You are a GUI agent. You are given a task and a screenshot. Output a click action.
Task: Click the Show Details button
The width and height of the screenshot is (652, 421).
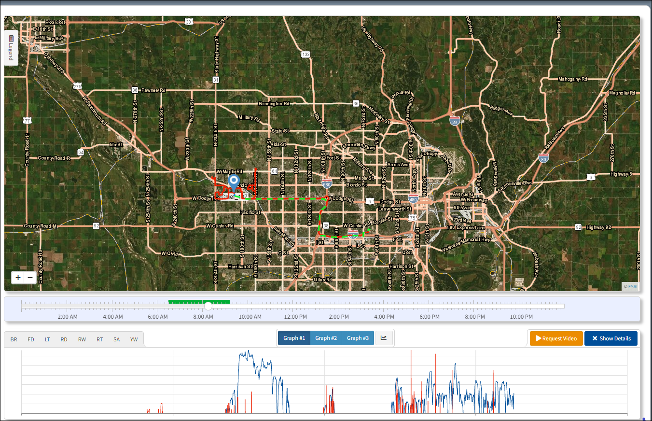tap(611, 338)
